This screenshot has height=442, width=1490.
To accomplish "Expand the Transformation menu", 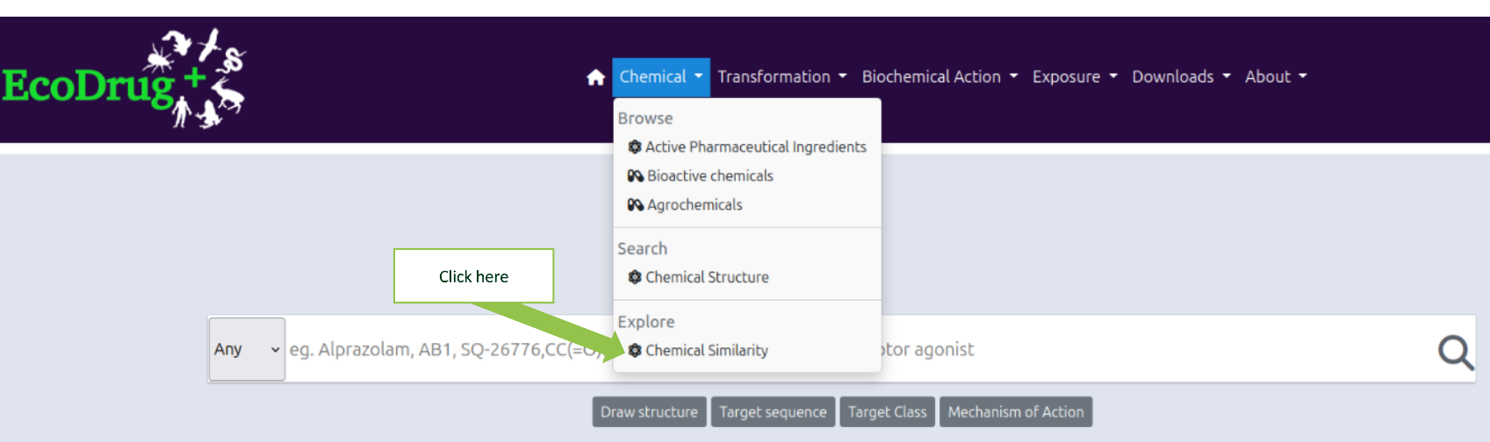I will (x=781, y=76).
